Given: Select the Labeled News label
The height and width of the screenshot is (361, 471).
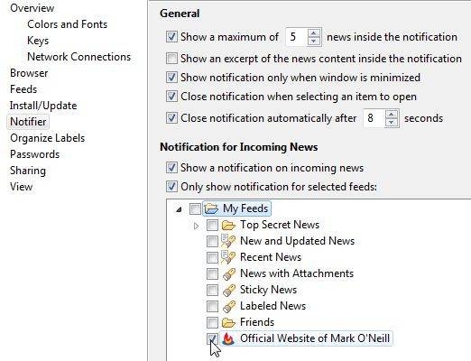Looking at the screenshot, I should 272,306.
